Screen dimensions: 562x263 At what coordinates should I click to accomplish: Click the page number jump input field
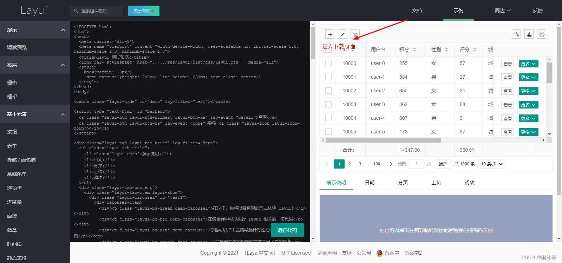pyautogui.click(x=417, y=164)
